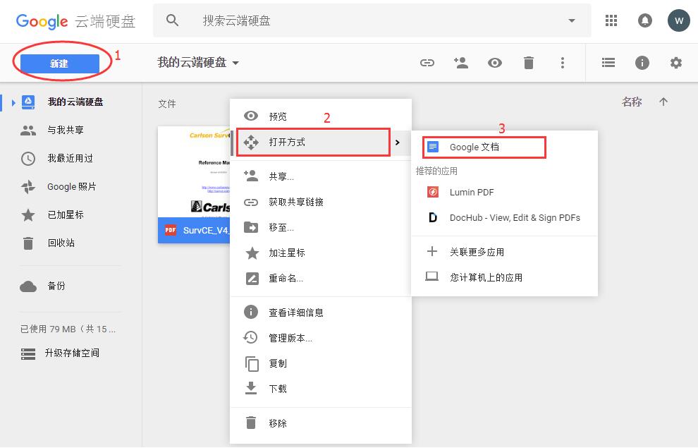
Task: Choose 重命名... in context menu
Action: (x=321, y=279)
